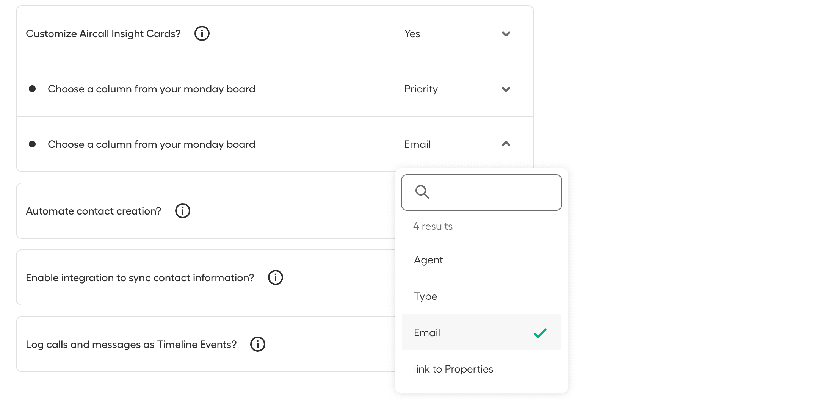Image resolution: width=818 pixels, height=401 pixels.
Task: Open info tooltip for Automate contact creation
Action: tap(182, 211)
